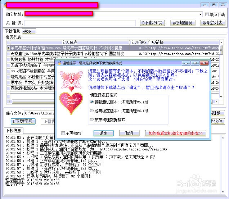Select 最新测试版本 淘宝助理V5.X版 radio option
The image size is (229, 199).
pos(92,102)
